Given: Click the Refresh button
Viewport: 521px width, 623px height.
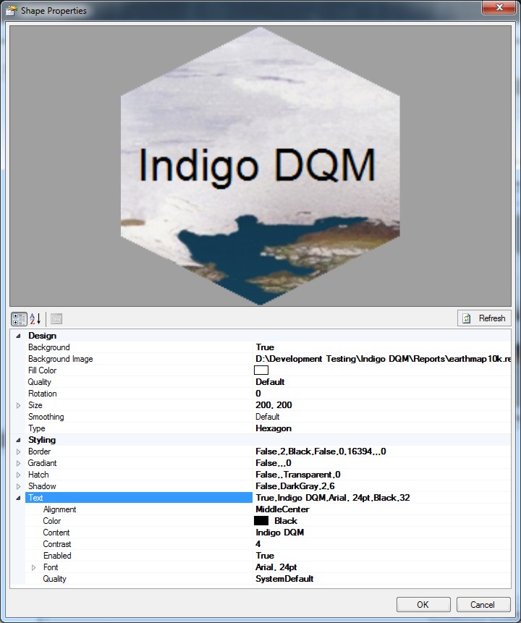Looking at the screenshot, I should coord(484,318).
